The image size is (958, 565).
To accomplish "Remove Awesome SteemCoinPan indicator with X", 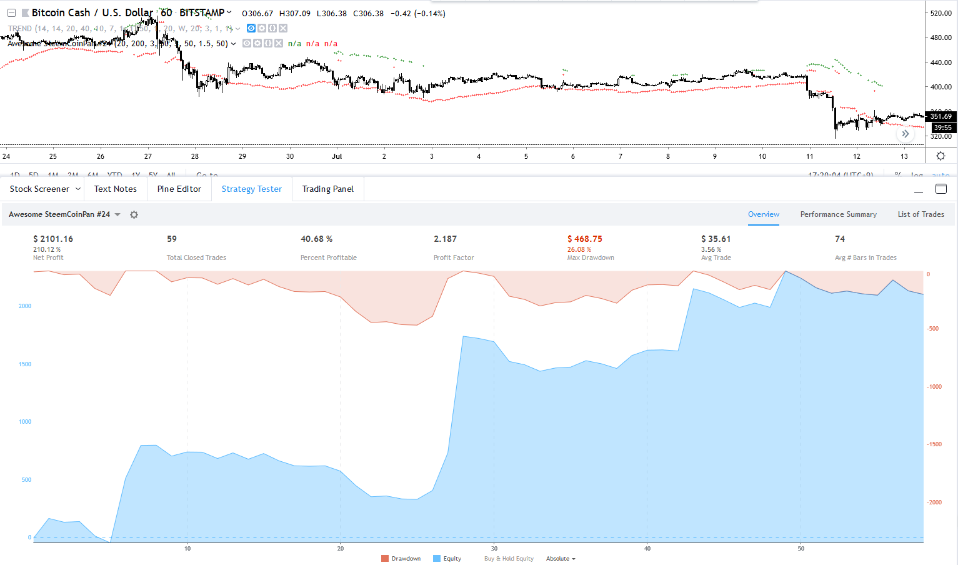I will coord(279,44).
